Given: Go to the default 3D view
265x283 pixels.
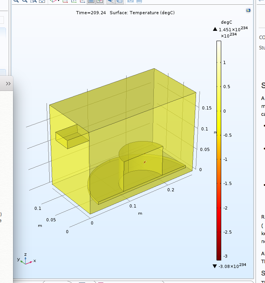Looking at the screenshot, I should (52, 1).
